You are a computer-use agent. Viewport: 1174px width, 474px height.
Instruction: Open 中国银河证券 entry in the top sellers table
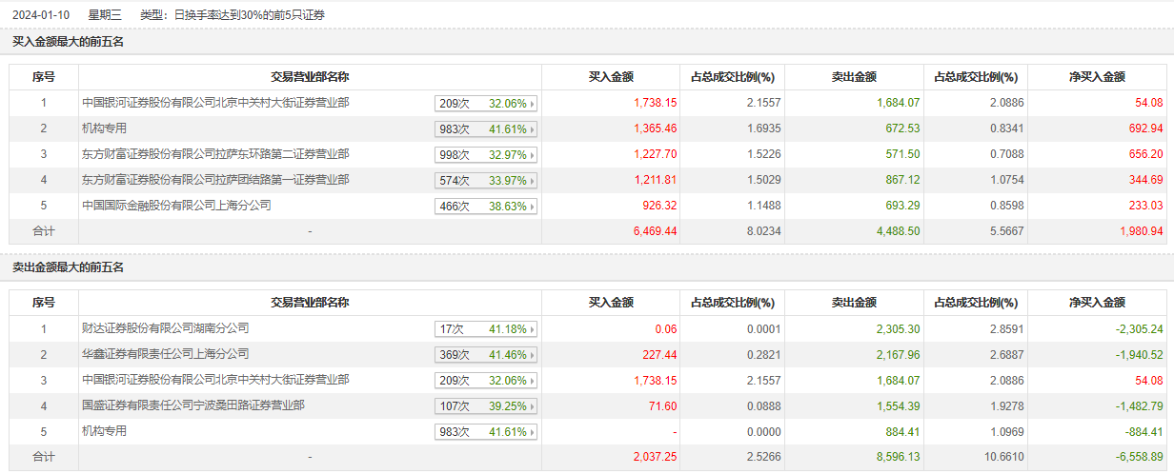point(215,380)
